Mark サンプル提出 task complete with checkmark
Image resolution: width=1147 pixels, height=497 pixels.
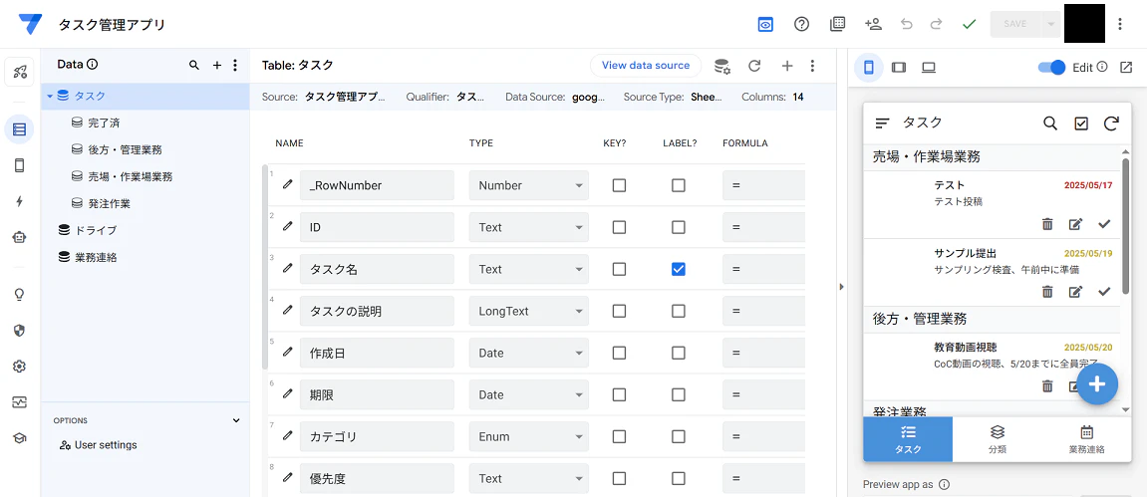(1104, 292)
